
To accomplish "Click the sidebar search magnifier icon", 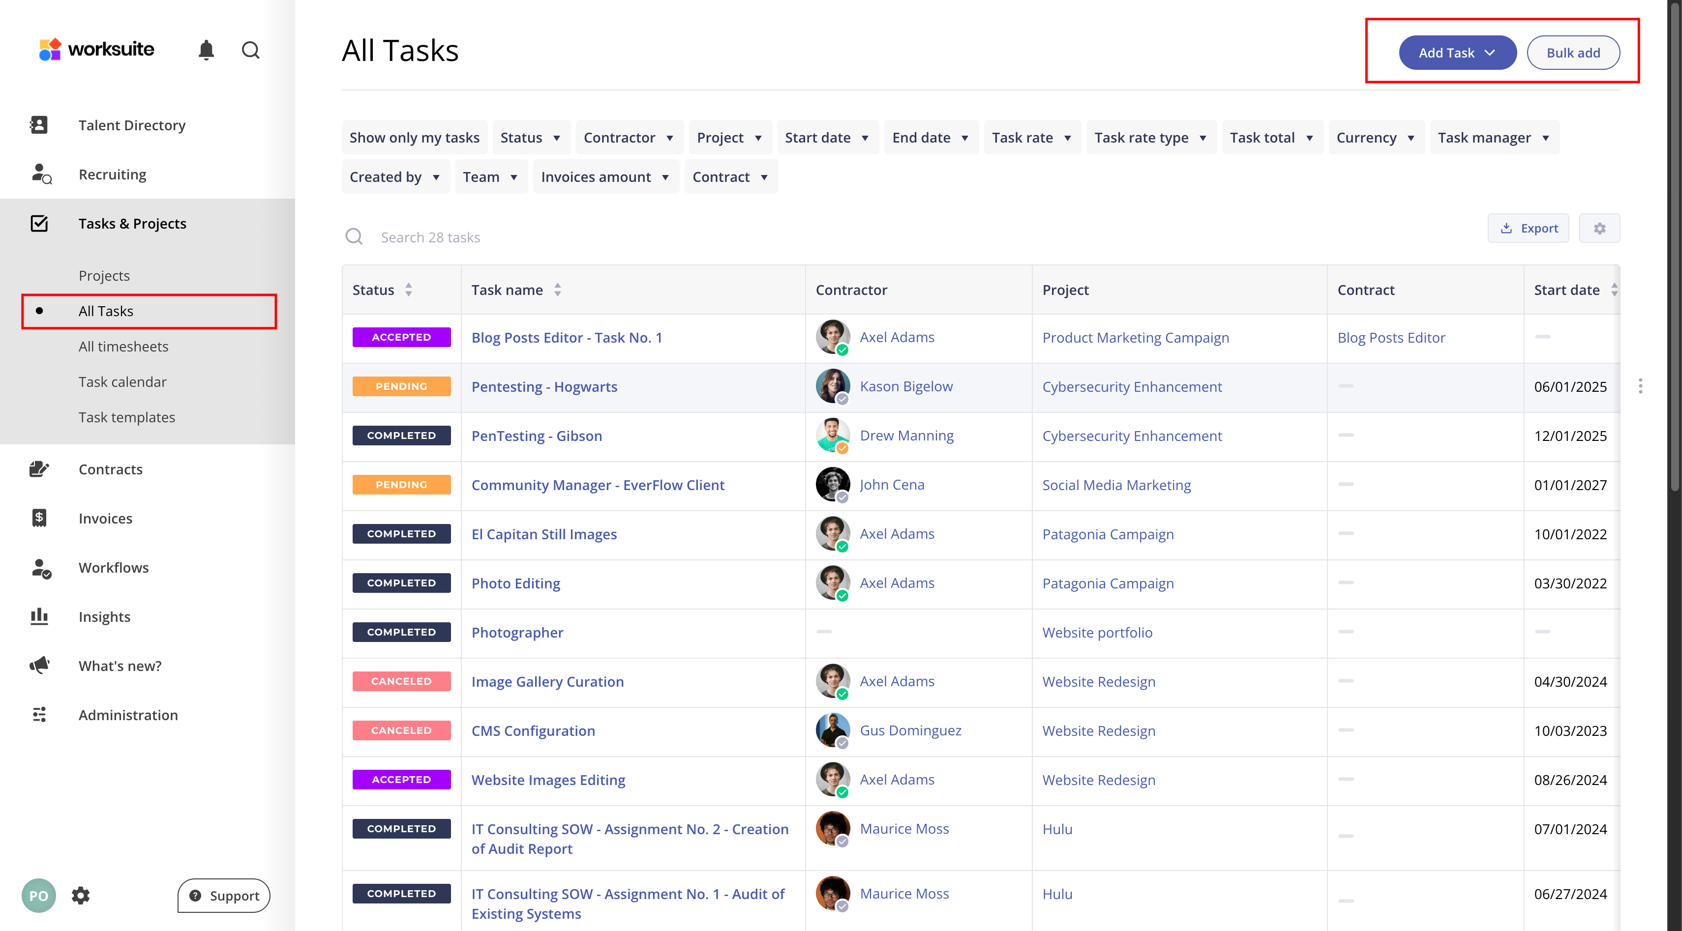I will 251,50.
